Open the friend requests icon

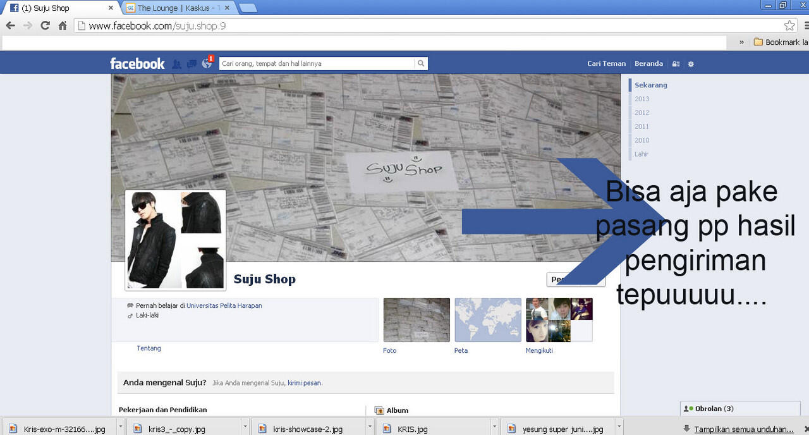pos(176,64)
